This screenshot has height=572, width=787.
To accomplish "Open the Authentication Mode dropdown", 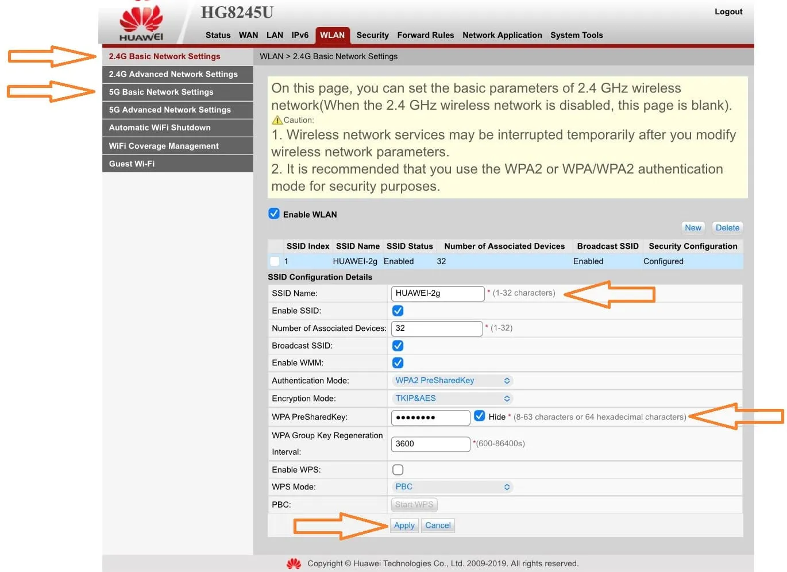I will (452, 381).
